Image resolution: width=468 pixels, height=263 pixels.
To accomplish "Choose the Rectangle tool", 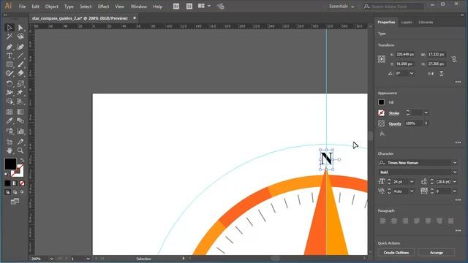I will pos(10,64).
